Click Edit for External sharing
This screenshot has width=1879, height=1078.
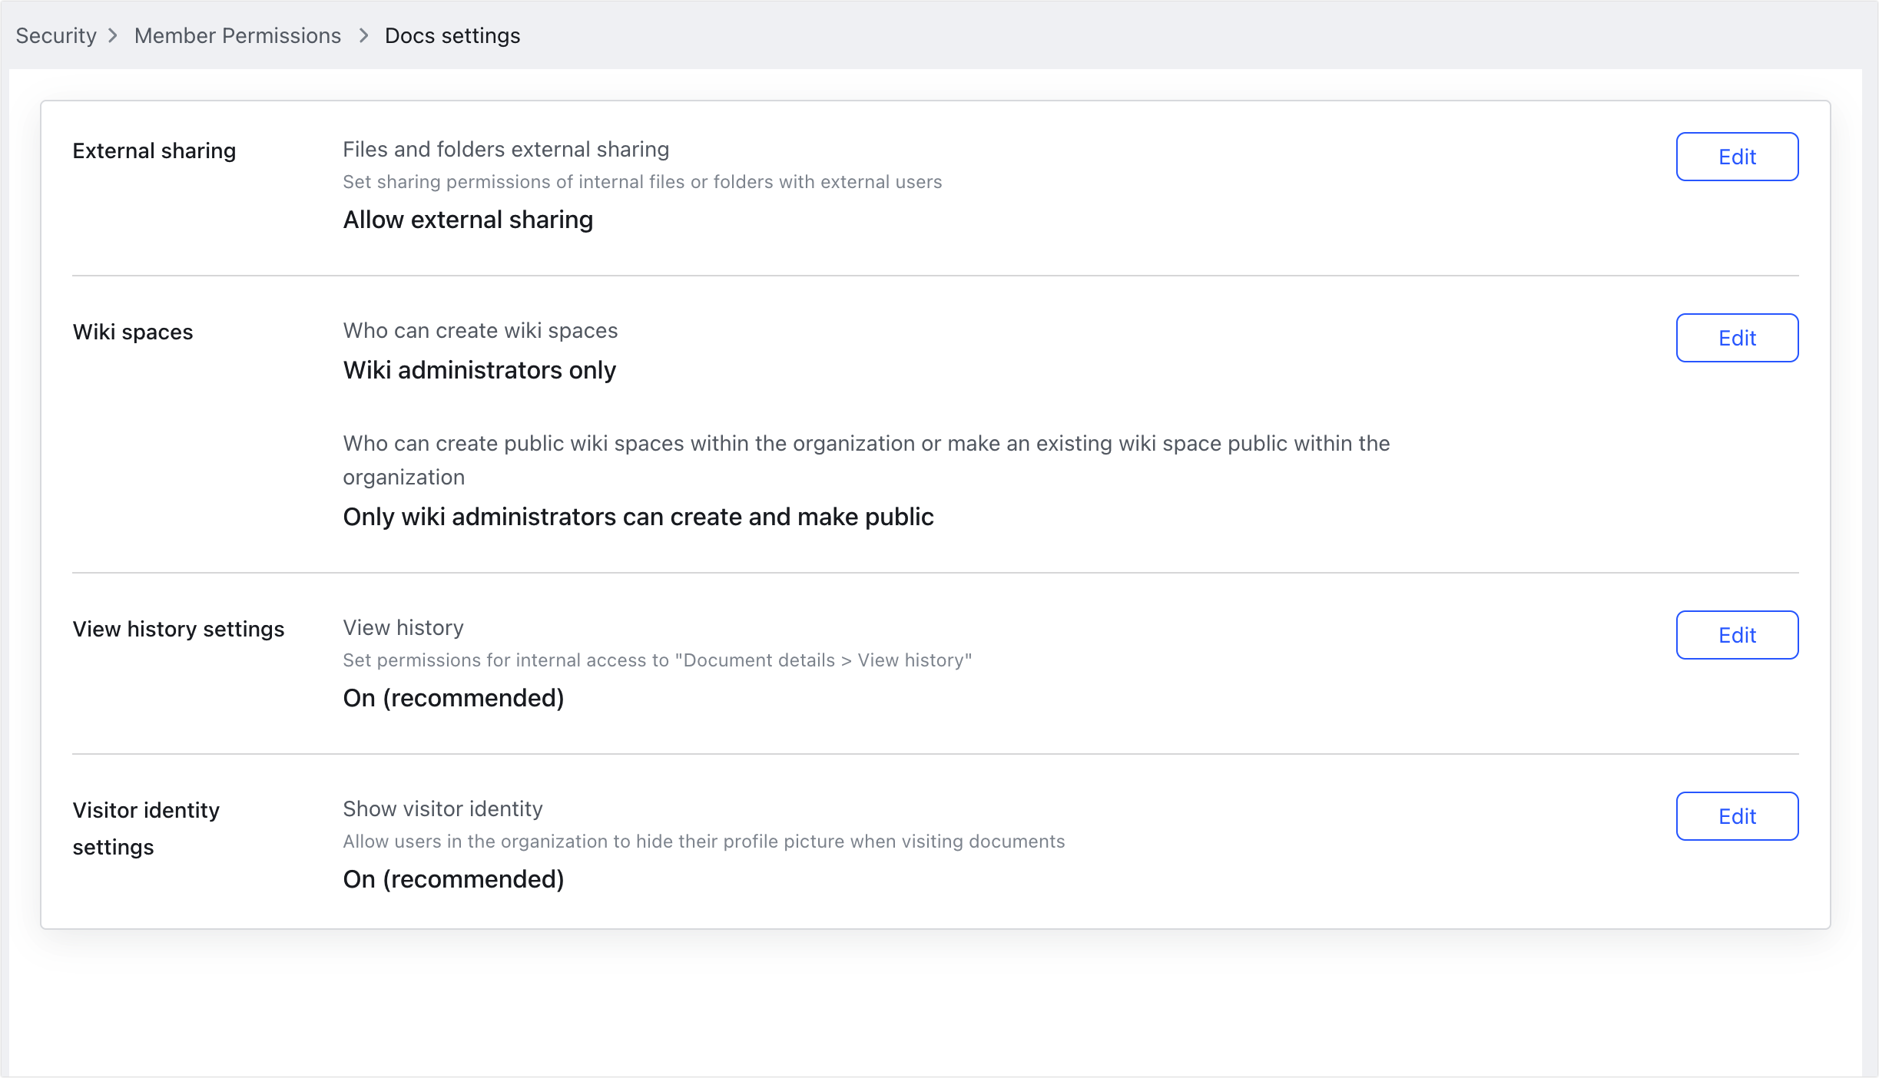click(1737, 157)
